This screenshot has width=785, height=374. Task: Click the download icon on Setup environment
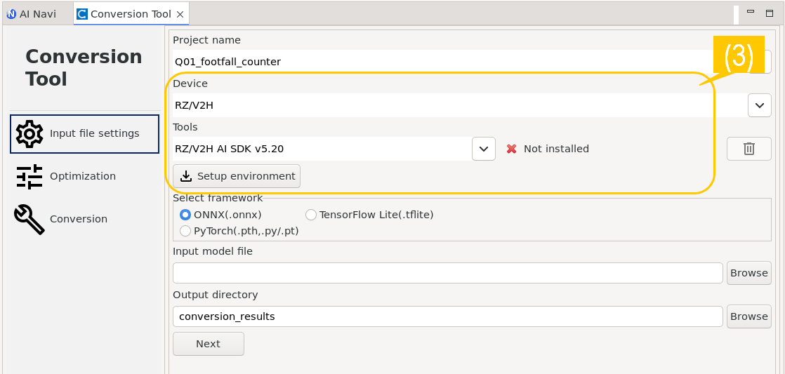tap(186, 176)
